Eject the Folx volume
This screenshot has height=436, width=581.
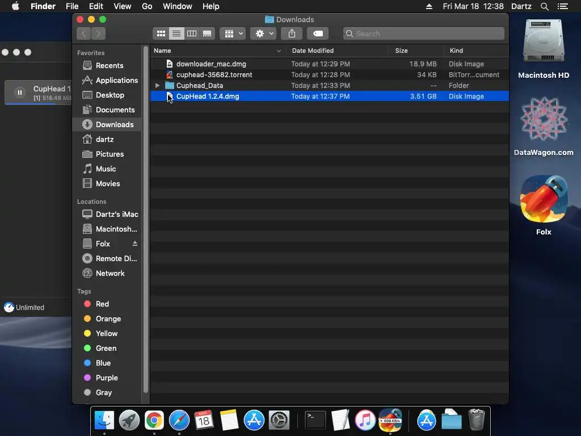click(135, 244)
